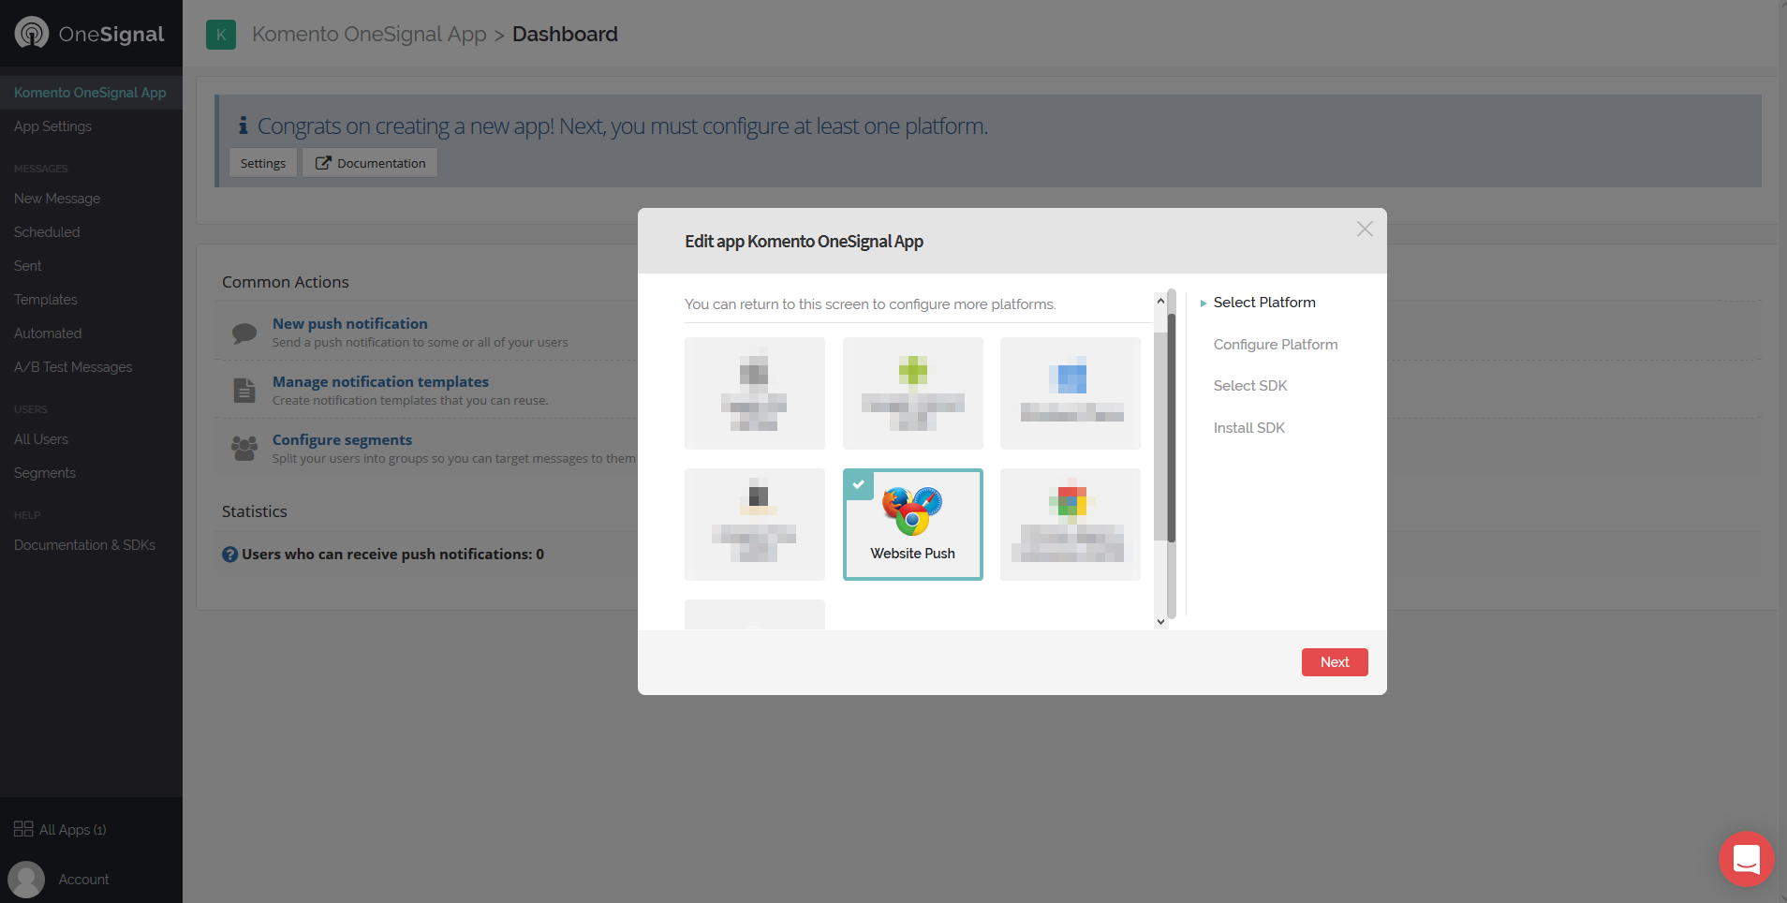Open All Users page

coord(41,439)
